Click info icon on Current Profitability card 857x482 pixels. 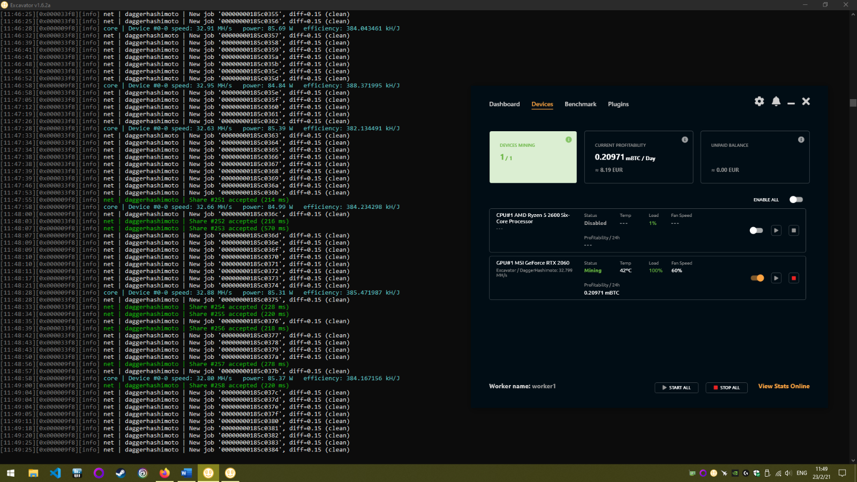pos(685,139)
